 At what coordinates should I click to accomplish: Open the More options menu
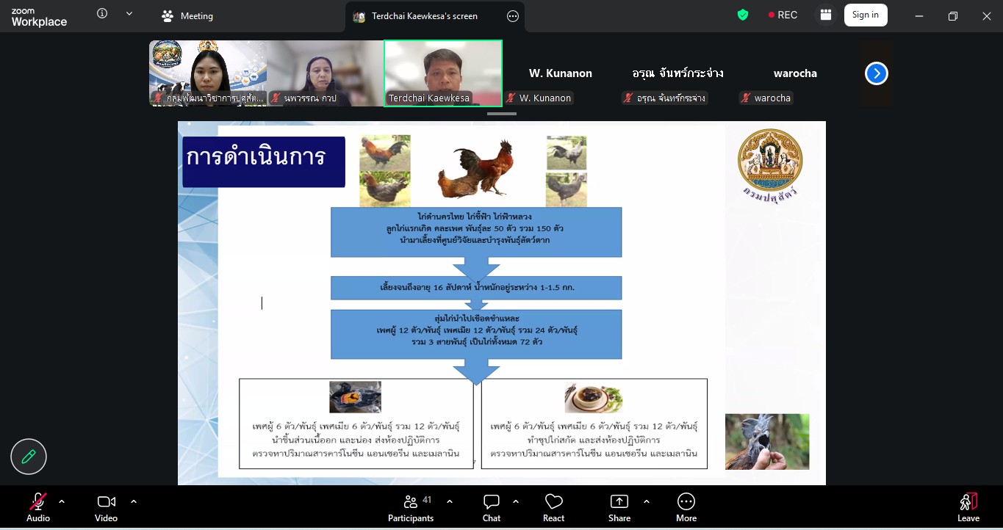686,507
